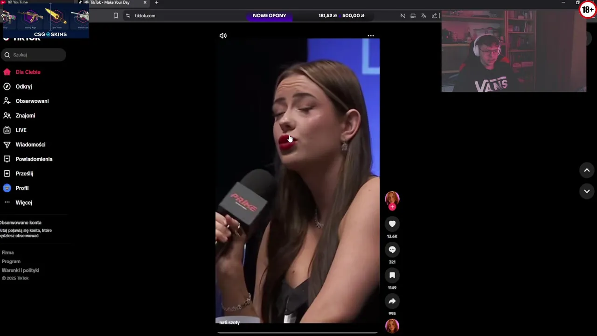Open creator's profile avatar
Viewport: 597px width, 336px height.
coord(392,198)
